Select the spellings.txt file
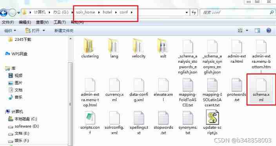This screenshot has height=146, width=276. click(x=139, y=122)
